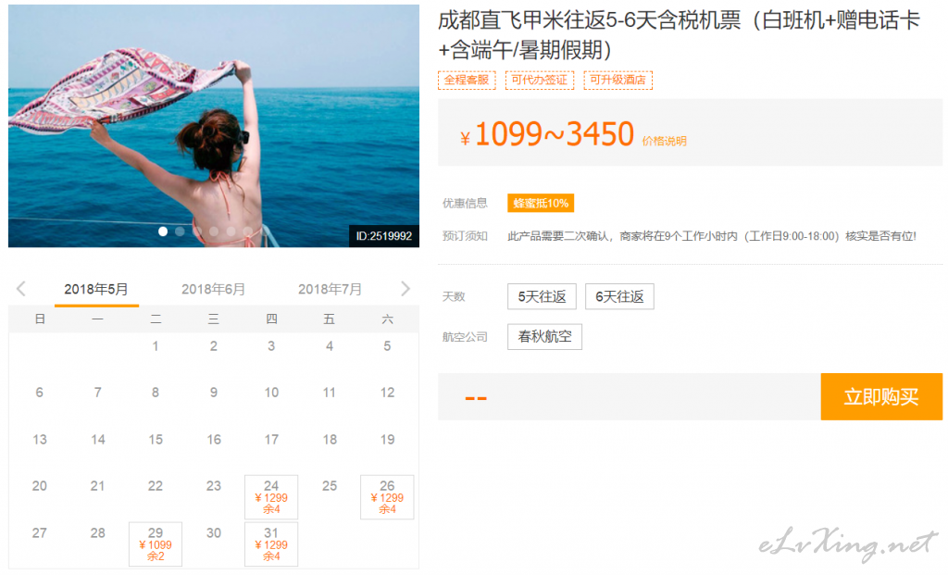The image size is (948, 575).
Task: Click the 航空公司 label
Action: [465, 337]
